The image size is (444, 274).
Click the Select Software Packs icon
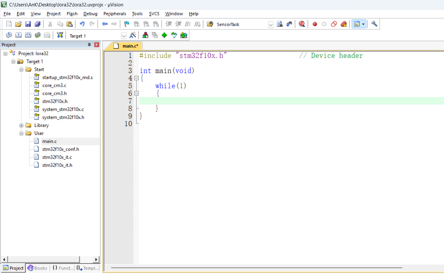pyautogui.click(x=174, y=35)
